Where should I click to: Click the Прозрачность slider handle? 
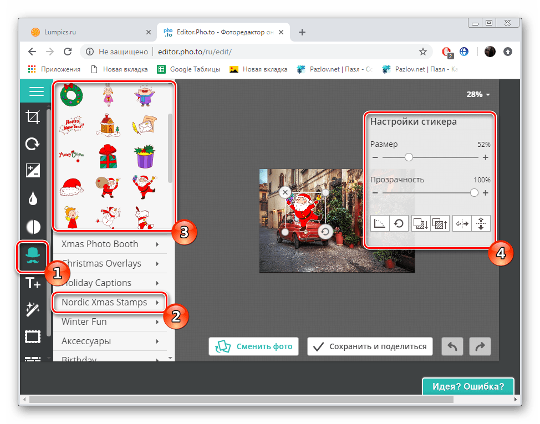coord(474,193)
